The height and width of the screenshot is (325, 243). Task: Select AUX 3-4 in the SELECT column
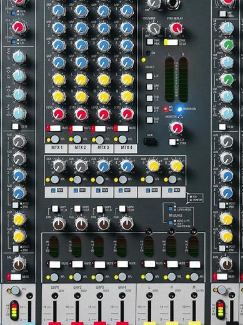pyautogui.click(x=150, y=109)
